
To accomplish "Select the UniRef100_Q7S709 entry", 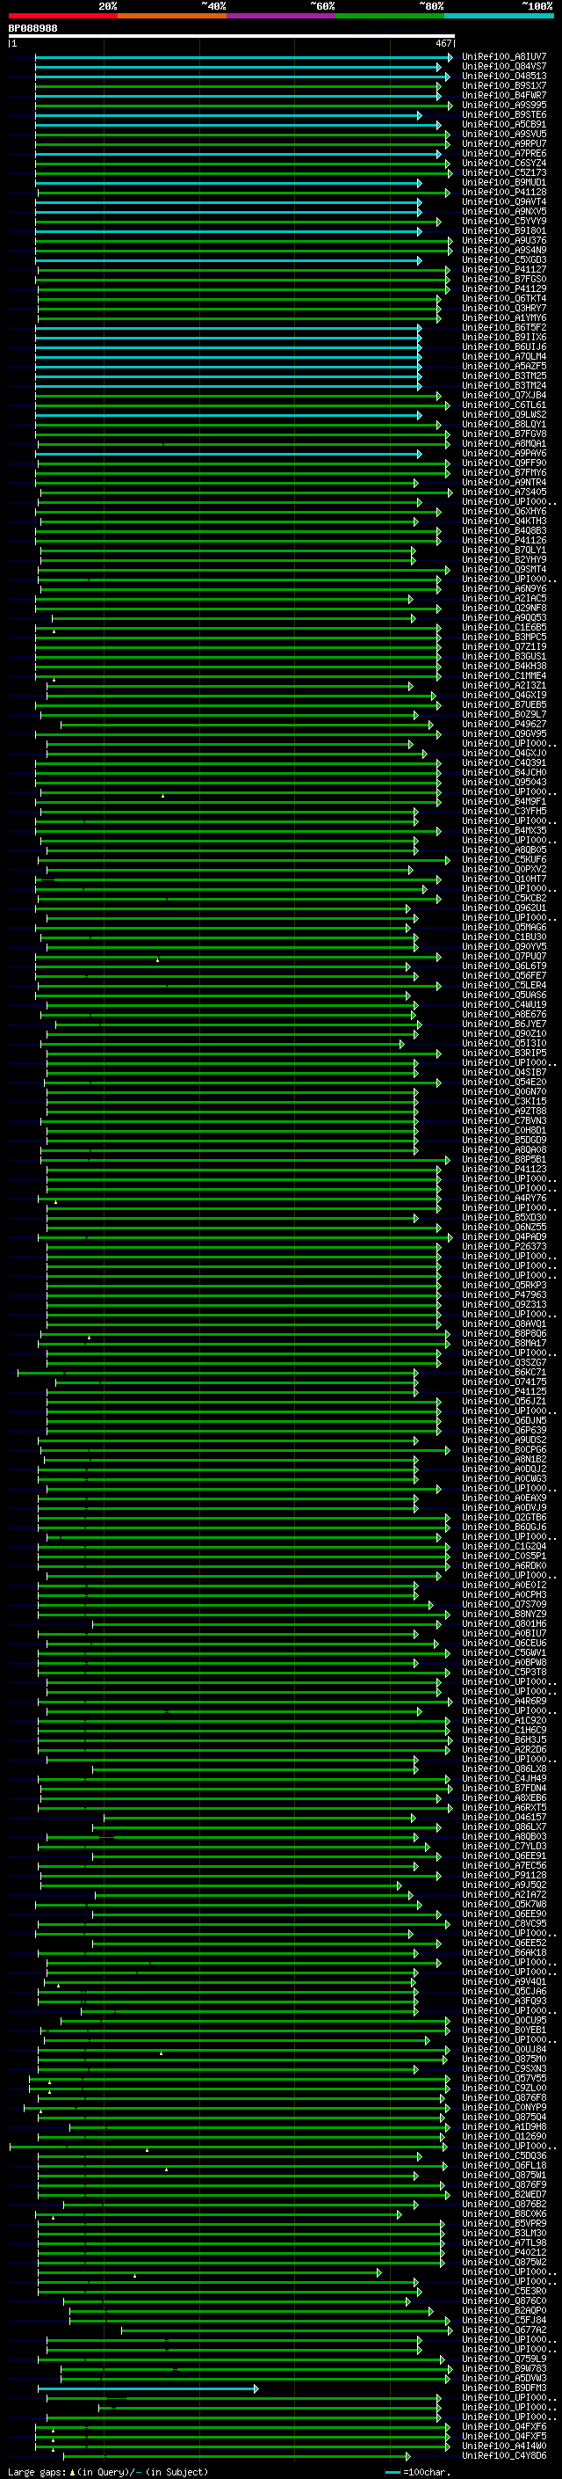I will coord(504,1603).
